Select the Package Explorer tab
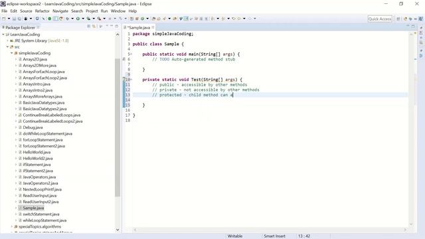 [x=21, y=27]
